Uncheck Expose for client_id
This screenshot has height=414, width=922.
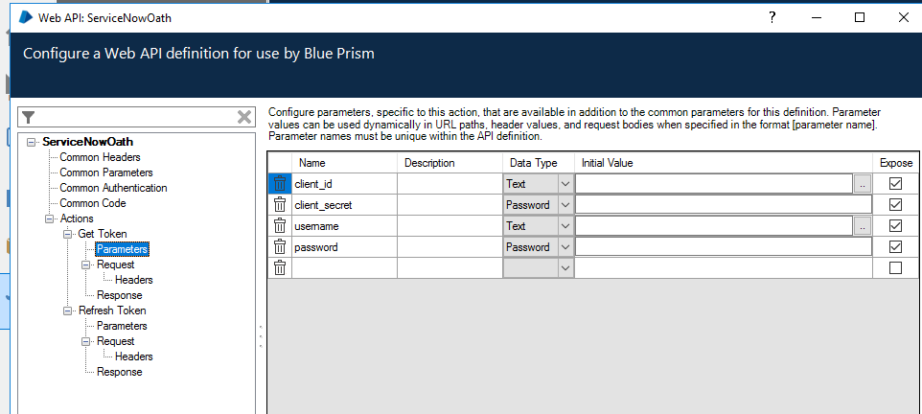(x=895, y=183)
